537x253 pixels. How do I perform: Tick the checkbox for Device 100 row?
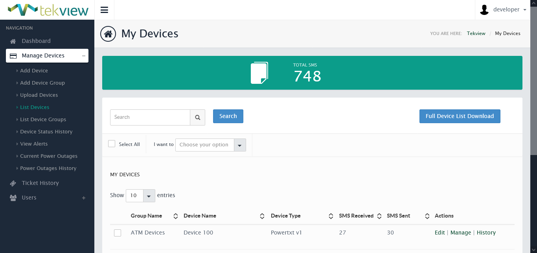pos(118,233)
